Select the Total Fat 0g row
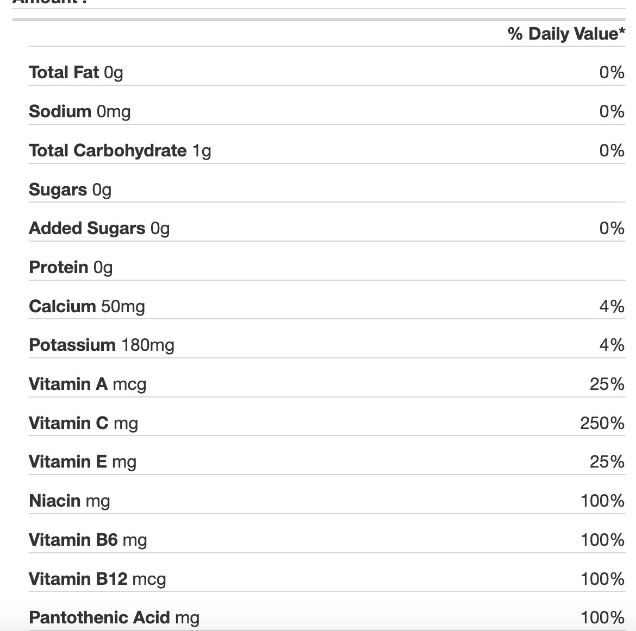 point(327,73)
